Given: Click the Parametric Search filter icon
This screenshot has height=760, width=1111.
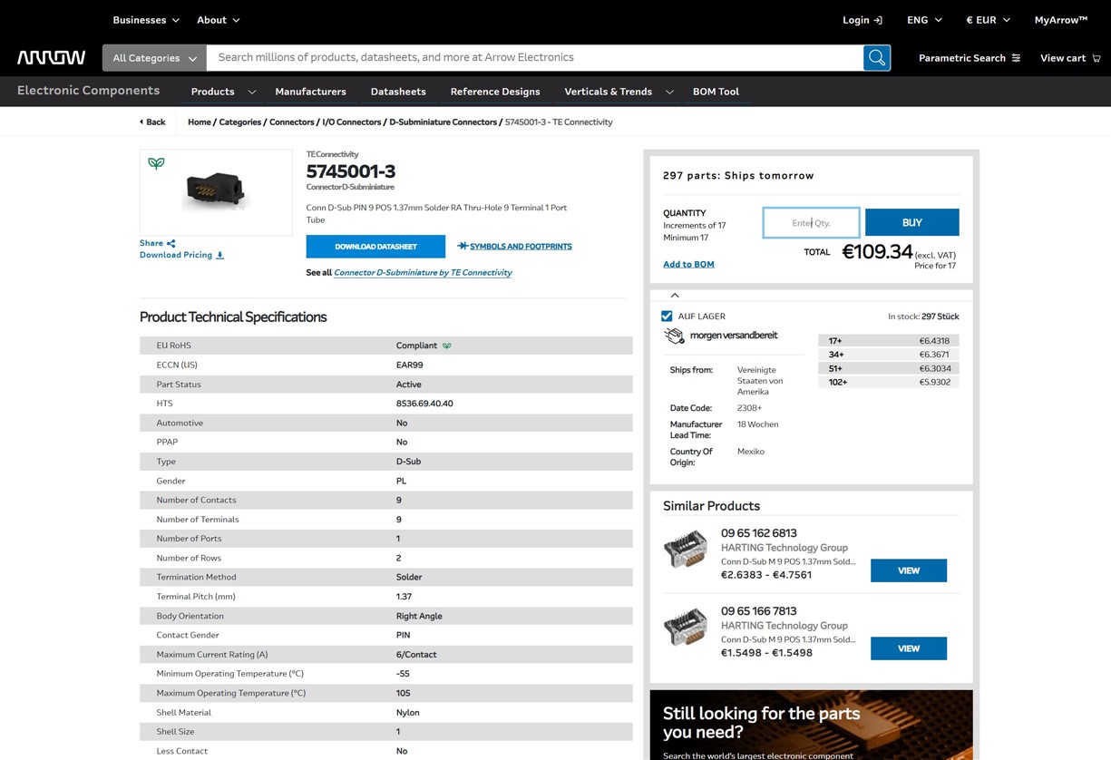Looking at the screenshot, I should [x=1016, y=58].
